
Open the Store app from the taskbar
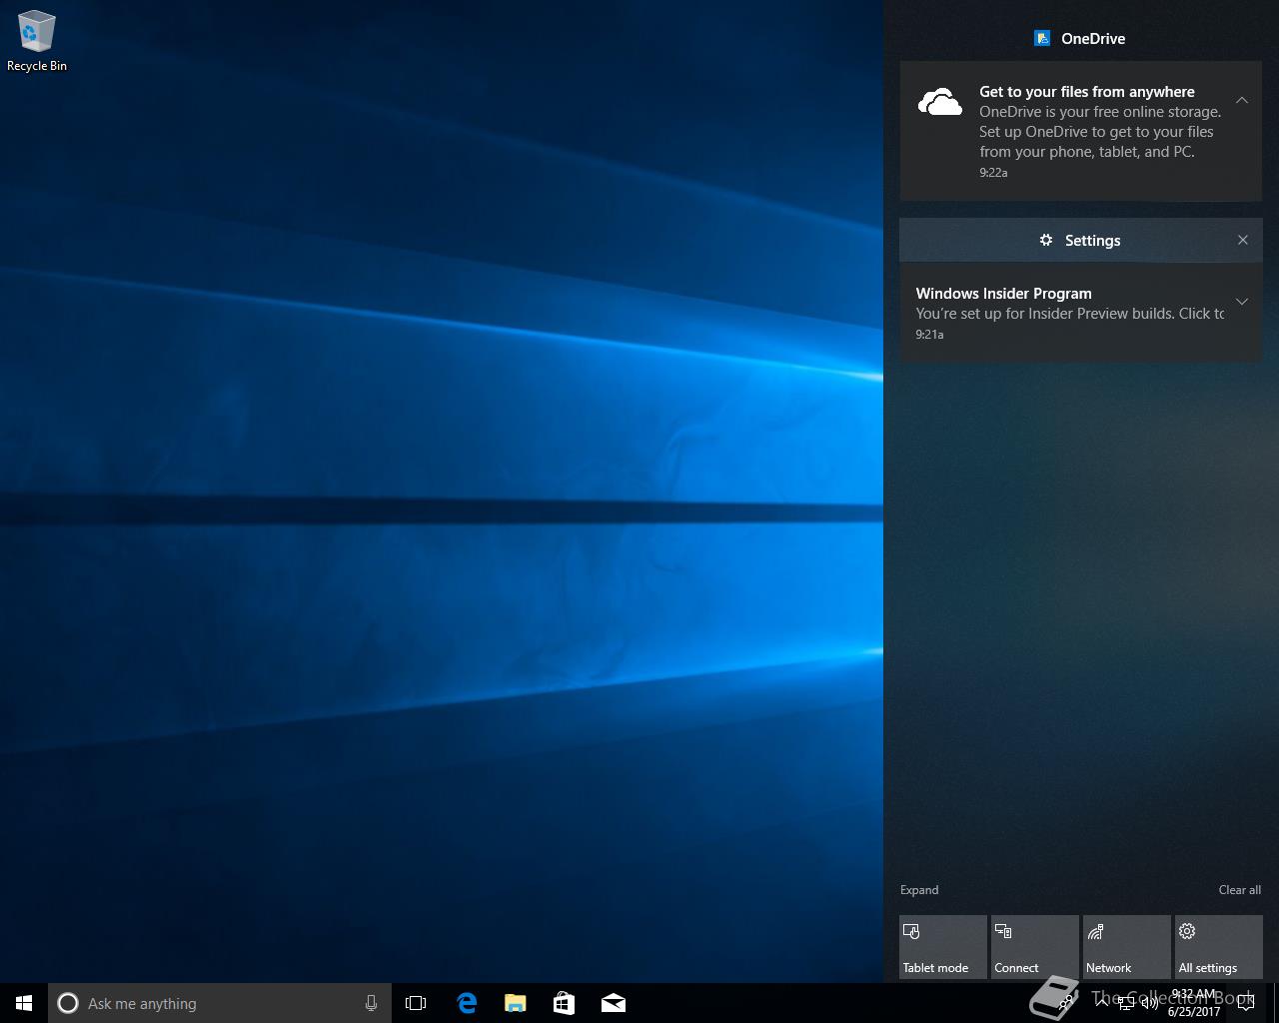564,1003
